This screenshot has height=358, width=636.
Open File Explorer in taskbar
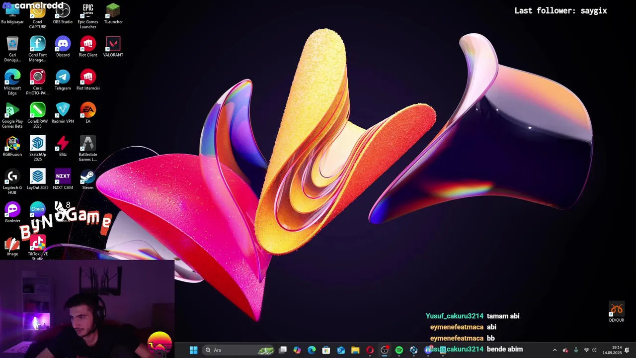pos(355,350)
